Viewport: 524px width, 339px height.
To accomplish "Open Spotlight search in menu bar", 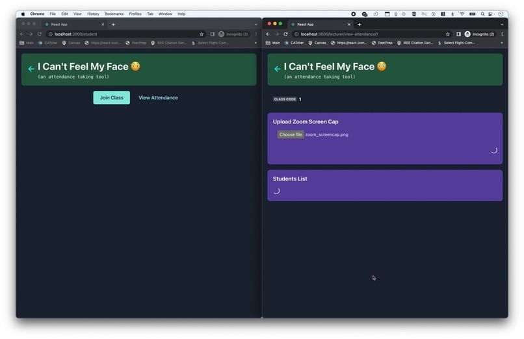I will click(482, 14).
